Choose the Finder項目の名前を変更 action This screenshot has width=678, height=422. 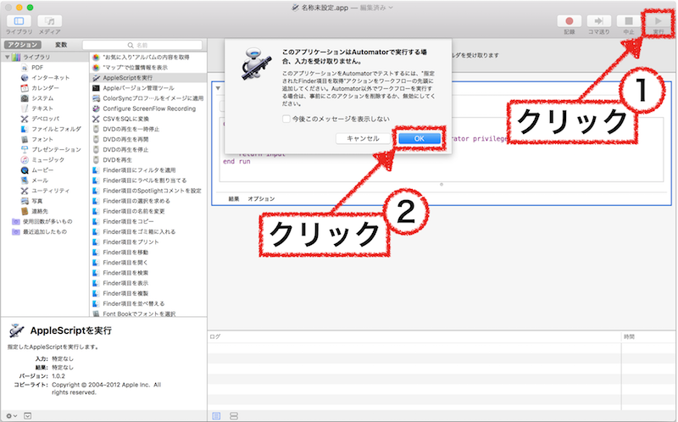[x=147, y=211]
